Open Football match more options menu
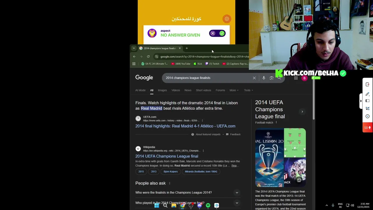 pos(276,123)
